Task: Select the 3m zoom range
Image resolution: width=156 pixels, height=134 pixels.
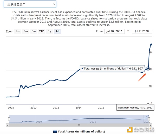Action: pyautogui.click(x=26, y=31)
